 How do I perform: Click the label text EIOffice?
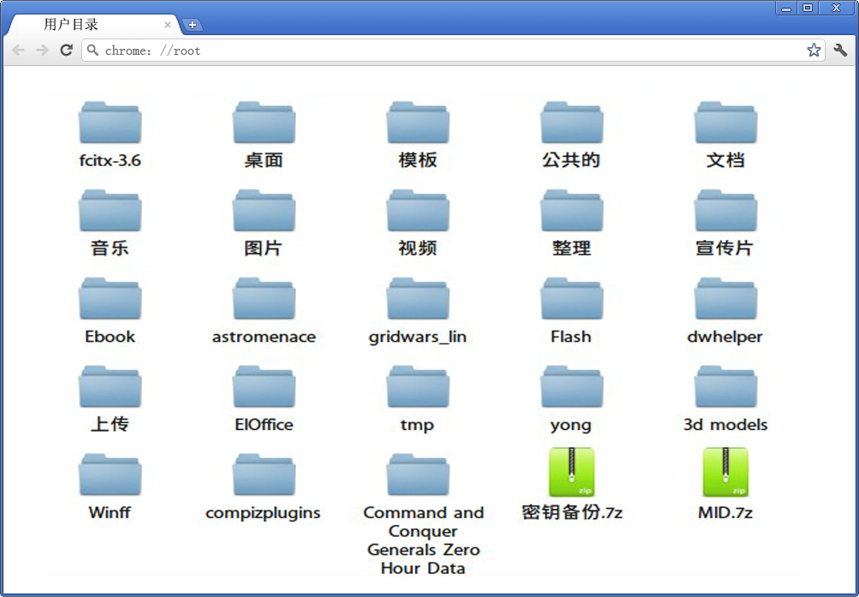tap(264, 424)
